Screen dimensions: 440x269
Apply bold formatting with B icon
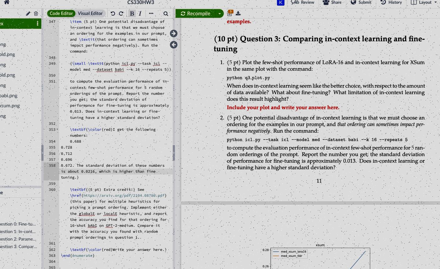[x=132, y=13]
